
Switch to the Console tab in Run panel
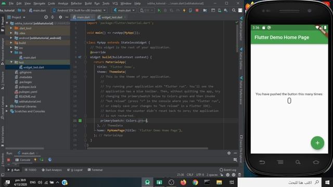pos(23,160)
